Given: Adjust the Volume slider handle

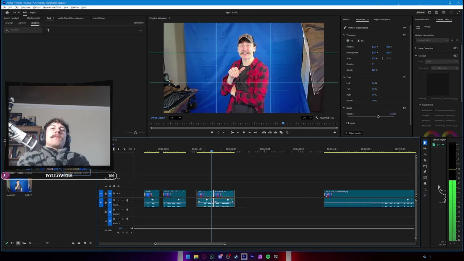Looking at the screenshot, I should (x=378, y=116).
